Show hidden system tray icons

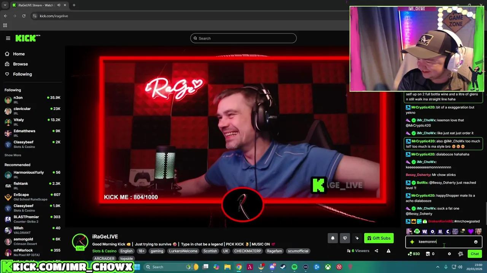click(438, 267)
